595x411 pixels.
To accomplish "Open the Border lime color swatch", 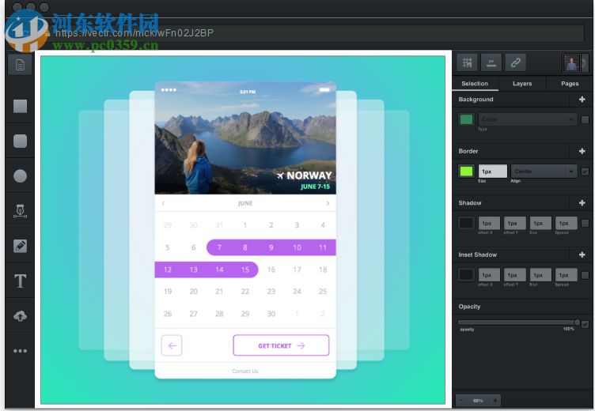I will [466, 172].
